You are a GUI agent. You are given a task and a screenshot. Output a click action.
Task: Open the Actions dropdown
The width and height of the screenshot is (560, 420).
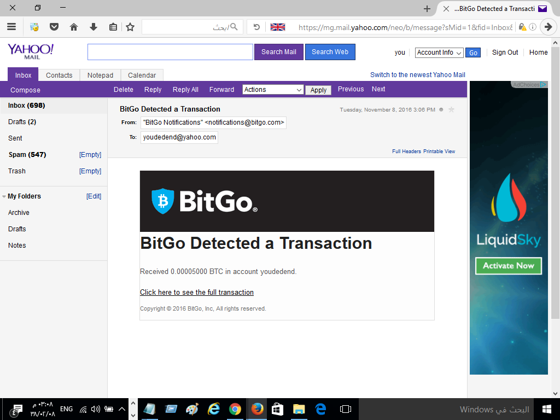tap(273, 90)
